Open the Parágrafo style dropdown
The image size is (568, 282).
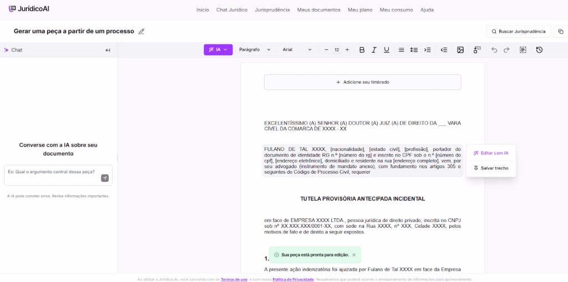click(x=255, y=49)
